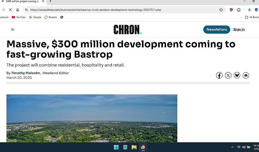The image size is (259, 152).
Task: Click the red shield extension icon
Action: point(231,10)
